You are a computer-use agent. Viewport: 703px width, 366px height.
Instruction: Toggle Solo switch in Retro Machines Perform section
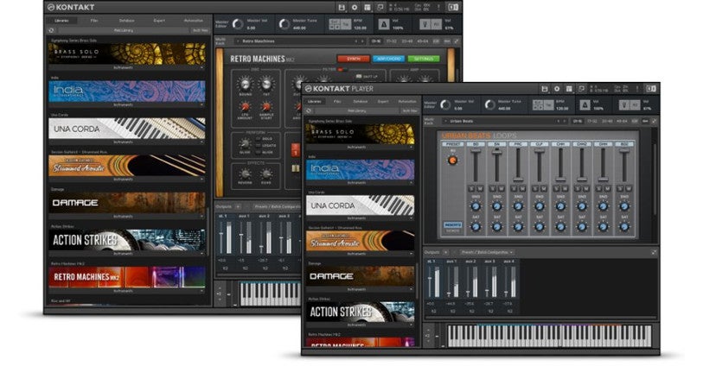pyautogui.click(x=259, y=139)
